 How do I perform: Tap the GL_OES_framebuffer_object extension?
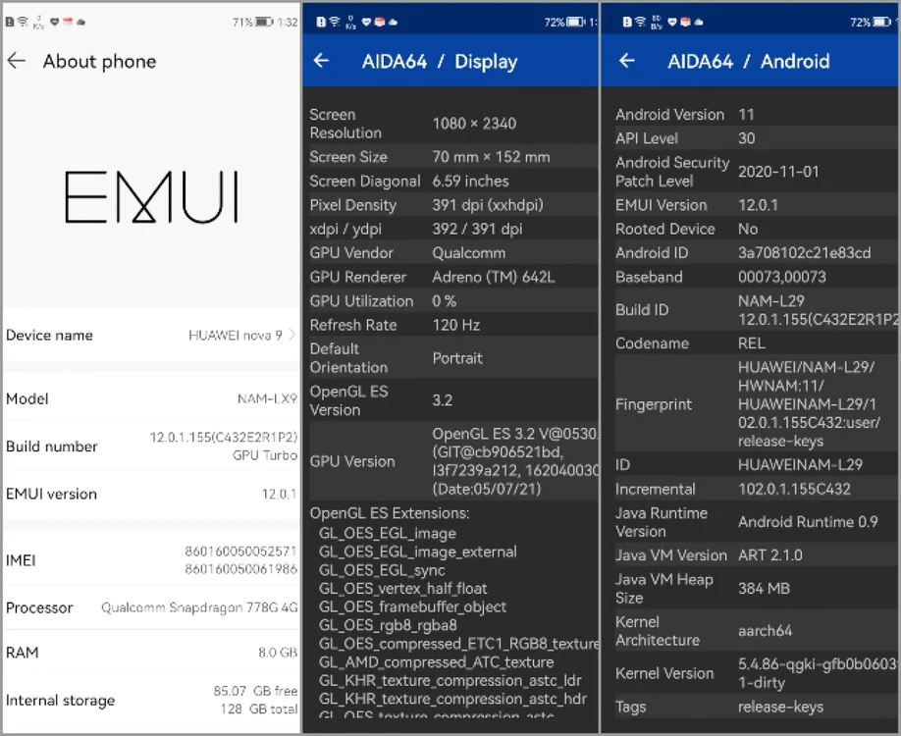click(x=412, y=606)
